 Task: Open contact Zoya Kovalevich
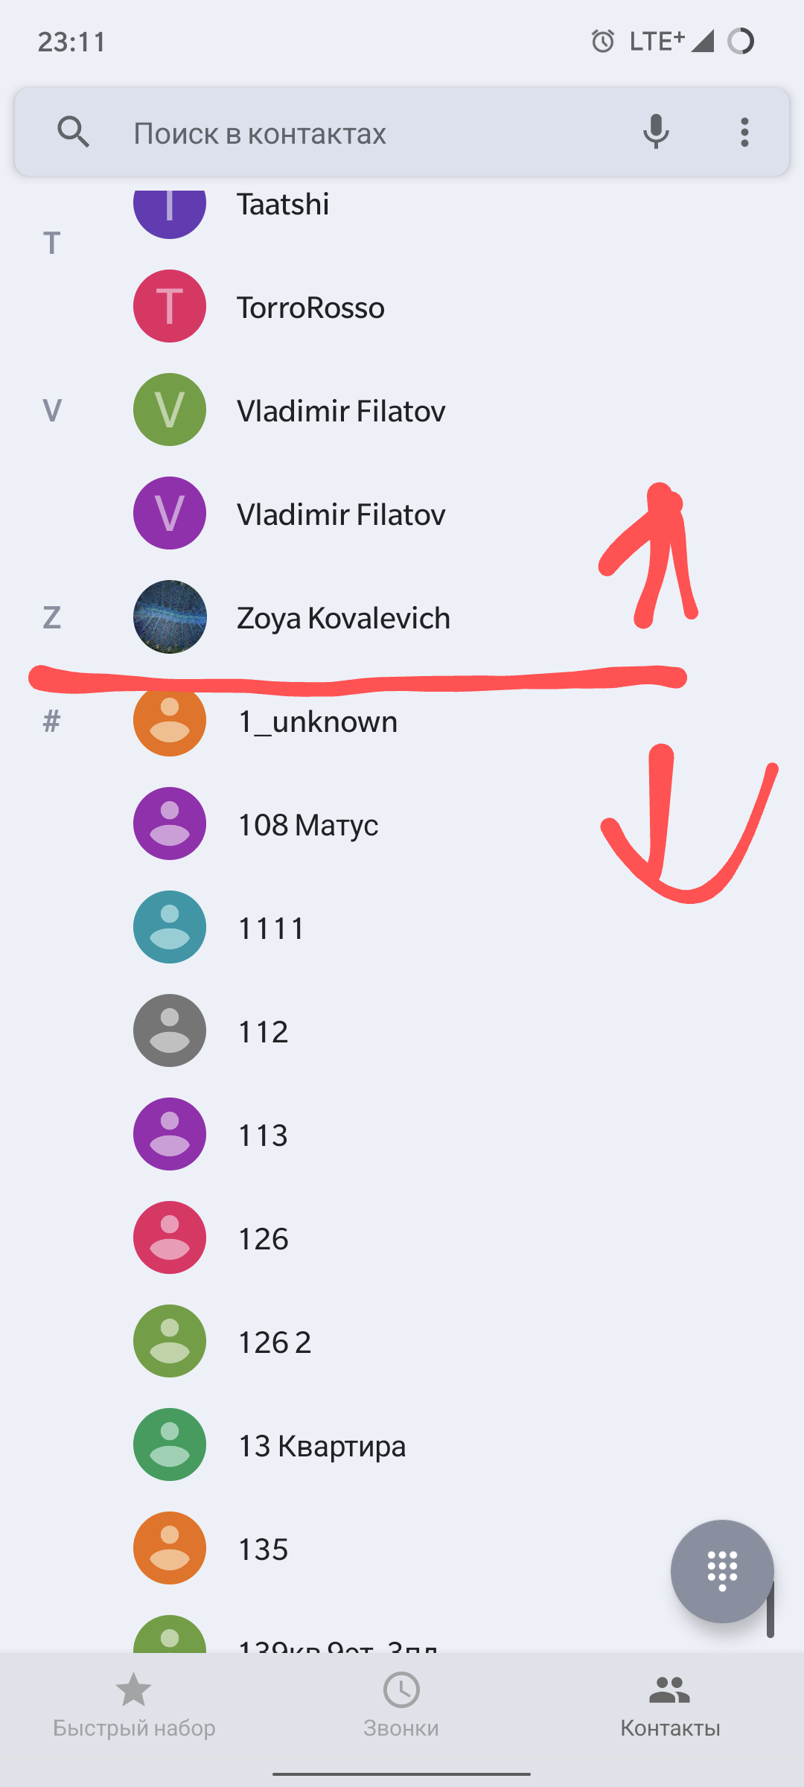click(x=344, y=618)
